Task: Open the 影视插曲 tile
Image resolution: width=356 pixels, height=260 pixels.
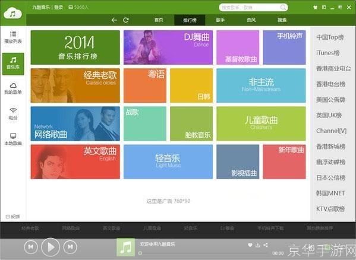Action: [238, 161]
